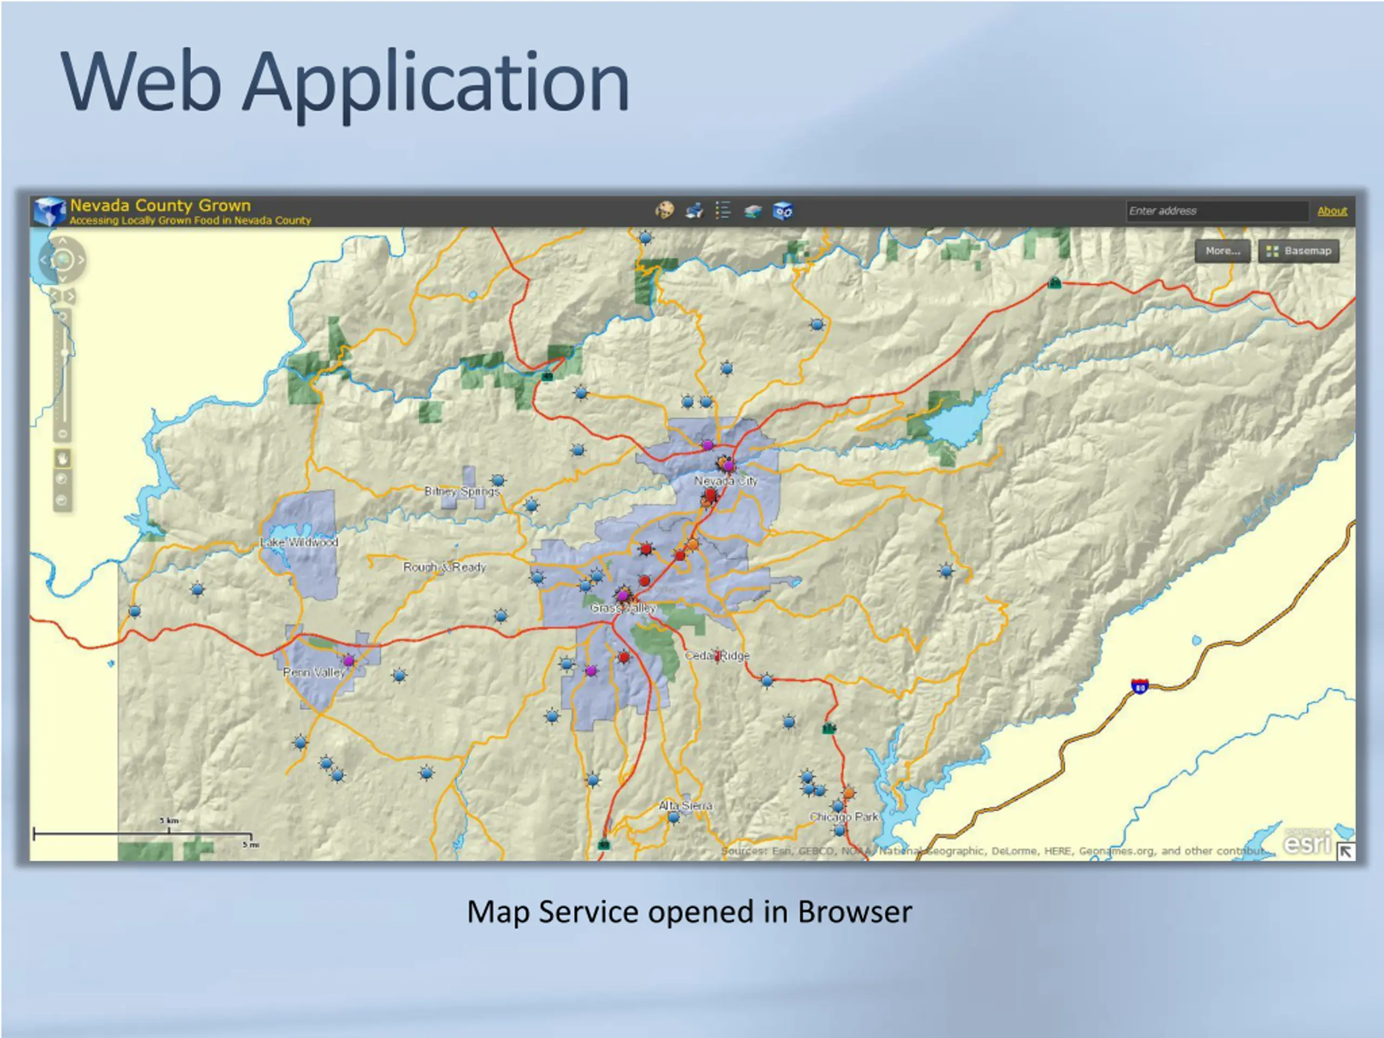Click the Cedar Ridge map label

click(717, 656)
